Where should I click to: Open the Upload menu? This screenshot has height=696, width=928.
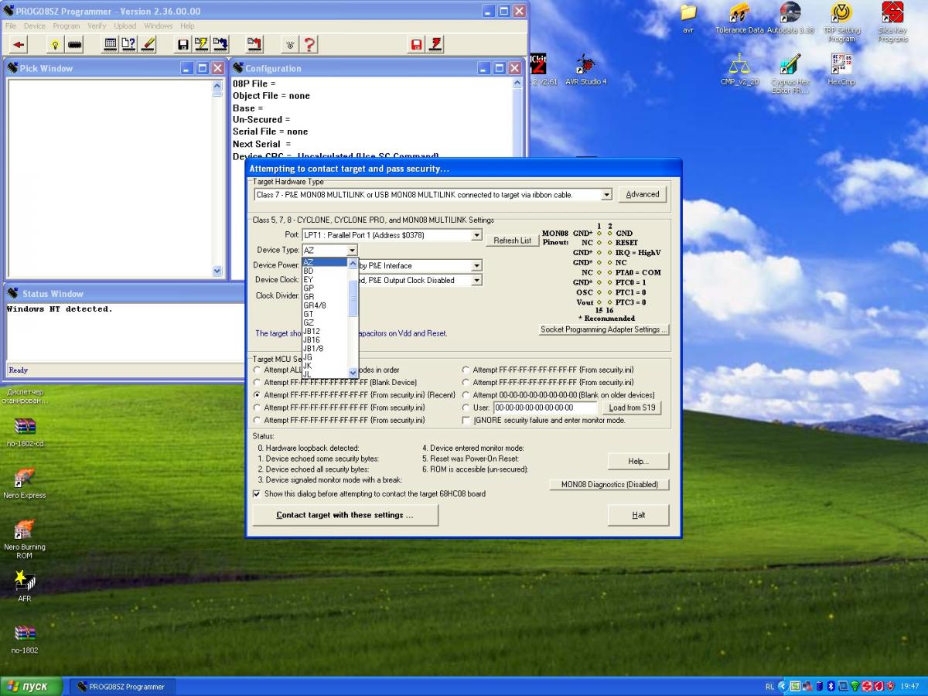click(125, 26)
